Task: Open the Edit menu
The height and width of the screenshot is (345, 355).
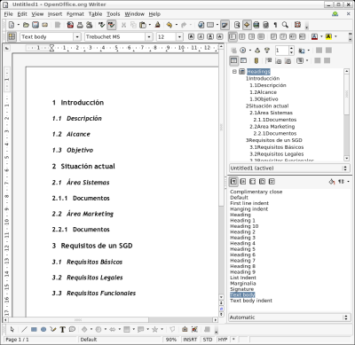Action: coord(22,14)
